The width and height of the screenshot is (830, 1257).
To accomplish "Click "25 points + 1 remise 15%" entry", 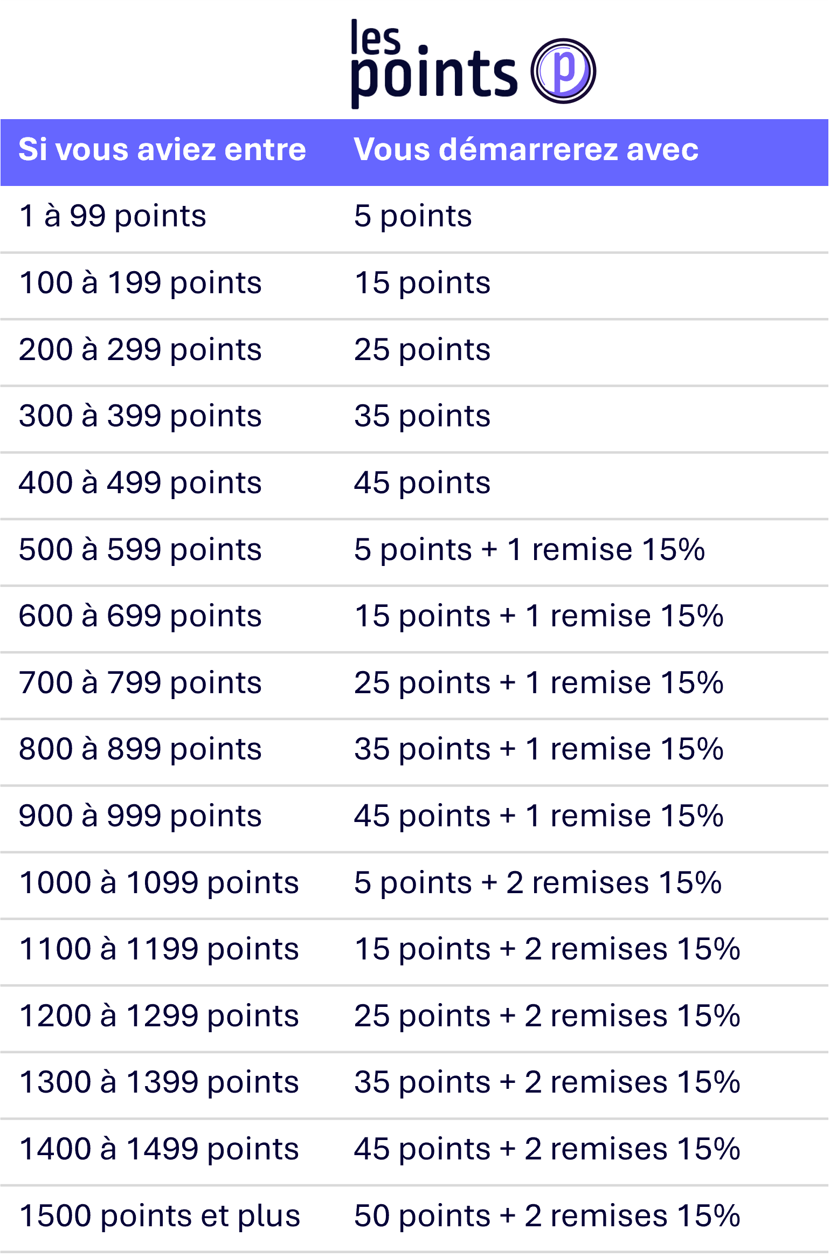I will [x=538, y=683].
